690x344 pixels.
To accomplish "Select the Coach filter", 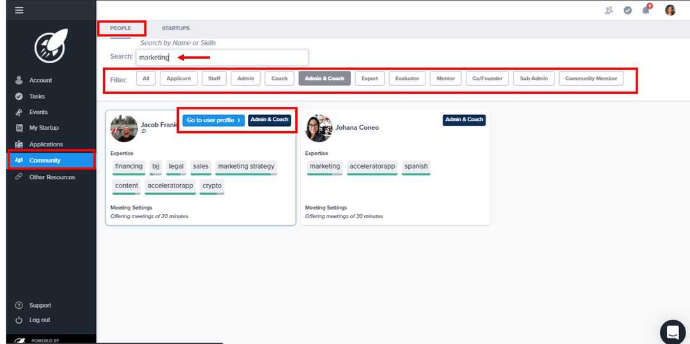I will pyautogui.click(x=279, y=79).
